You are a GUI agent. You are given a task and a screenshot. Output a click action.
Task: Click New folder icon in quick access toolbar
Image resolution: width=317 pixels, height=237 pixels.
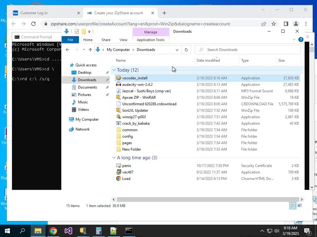pos(84,31)
